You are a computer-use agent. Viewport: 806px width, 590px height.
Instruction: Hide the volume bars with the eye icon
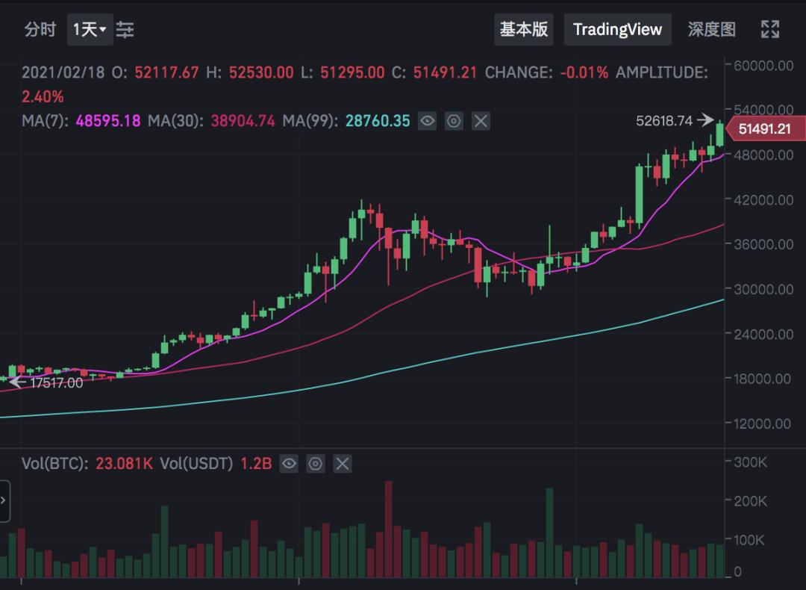coord(289,464)
